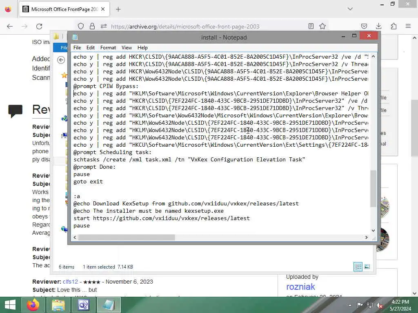Bookmark this page with star icon
The width and height of the screenshot is (418, 313).
tap(322, 26)
